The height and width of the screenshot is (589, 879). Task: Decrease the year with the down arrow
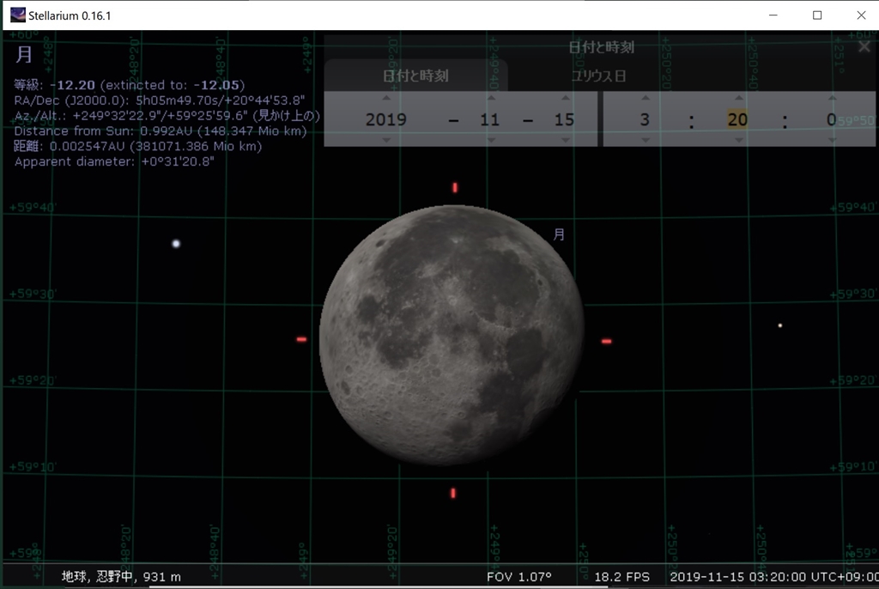(386, 140)
